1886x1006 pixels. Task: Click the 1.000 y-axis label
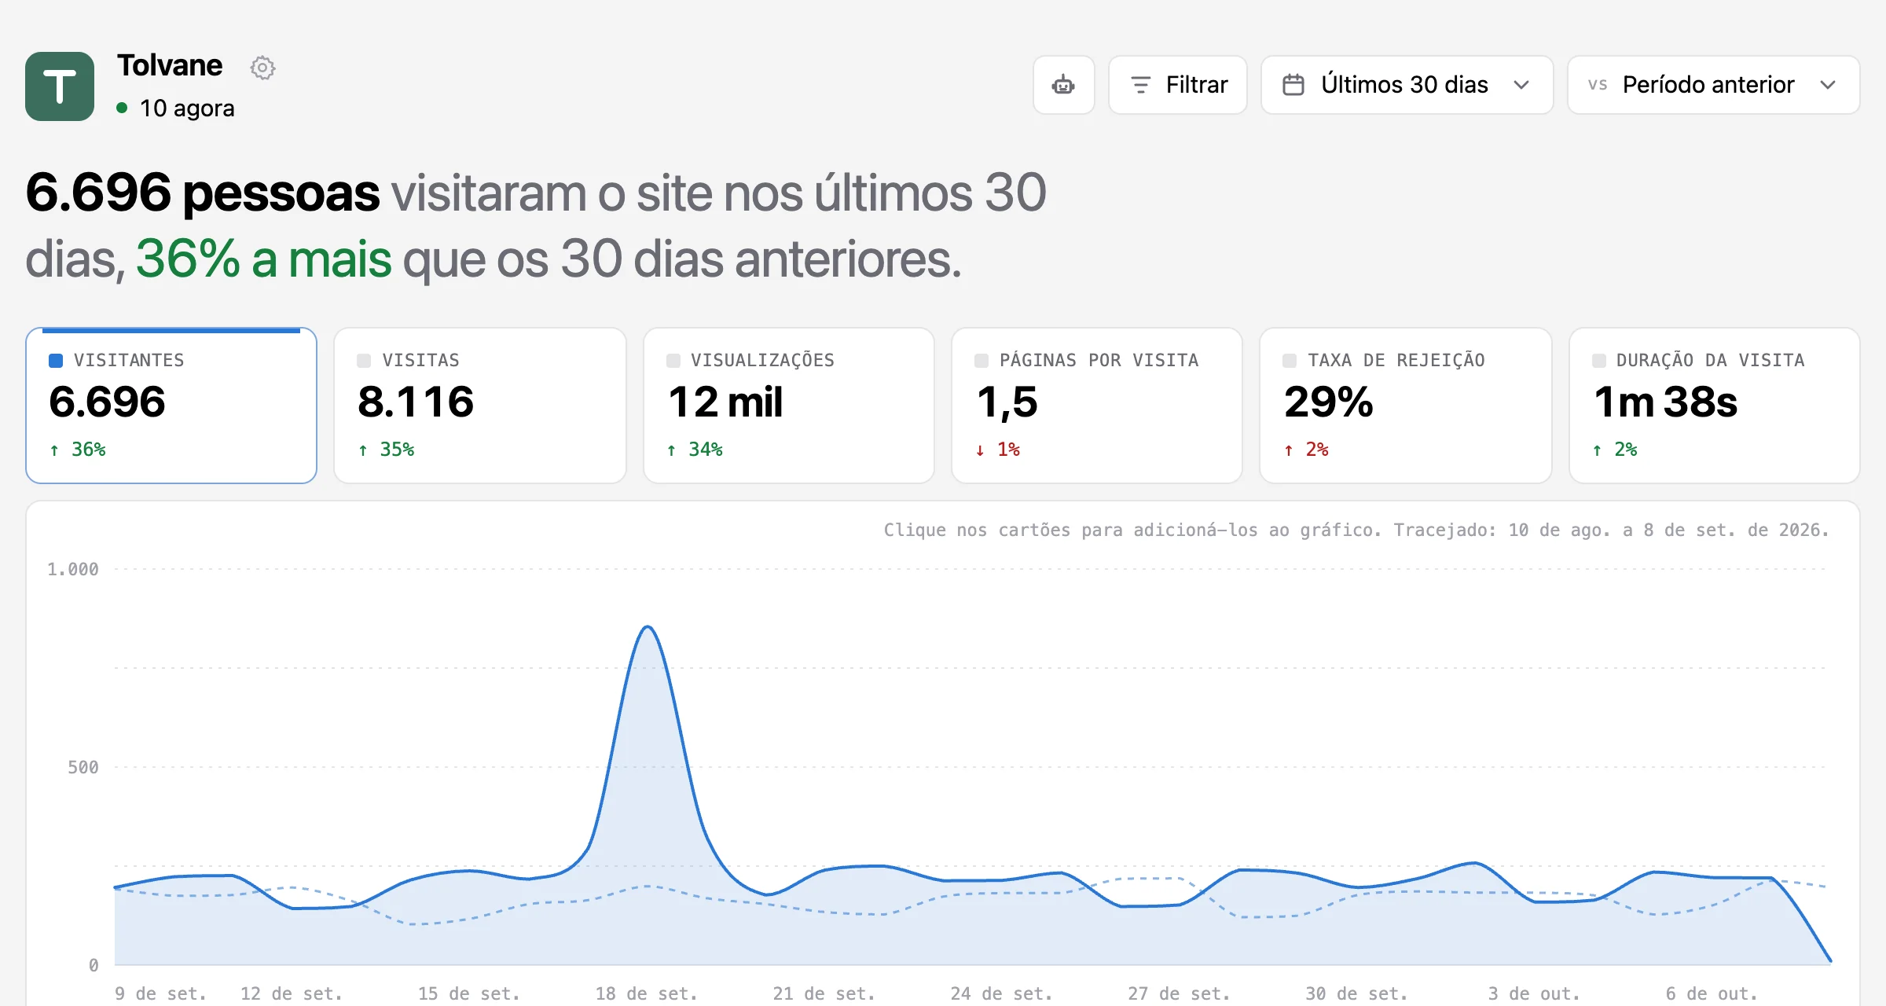(x=73, y=569)
